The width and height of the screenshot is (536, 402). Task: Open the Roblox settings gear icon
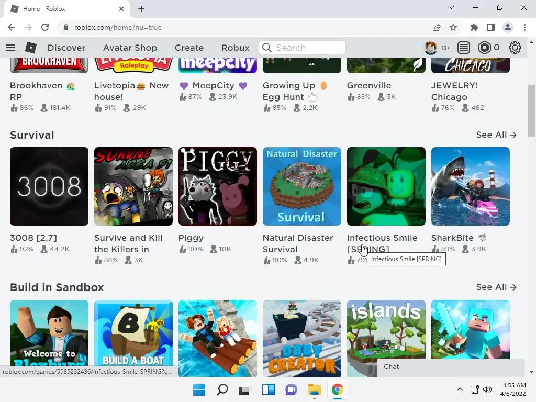point(515,48)
